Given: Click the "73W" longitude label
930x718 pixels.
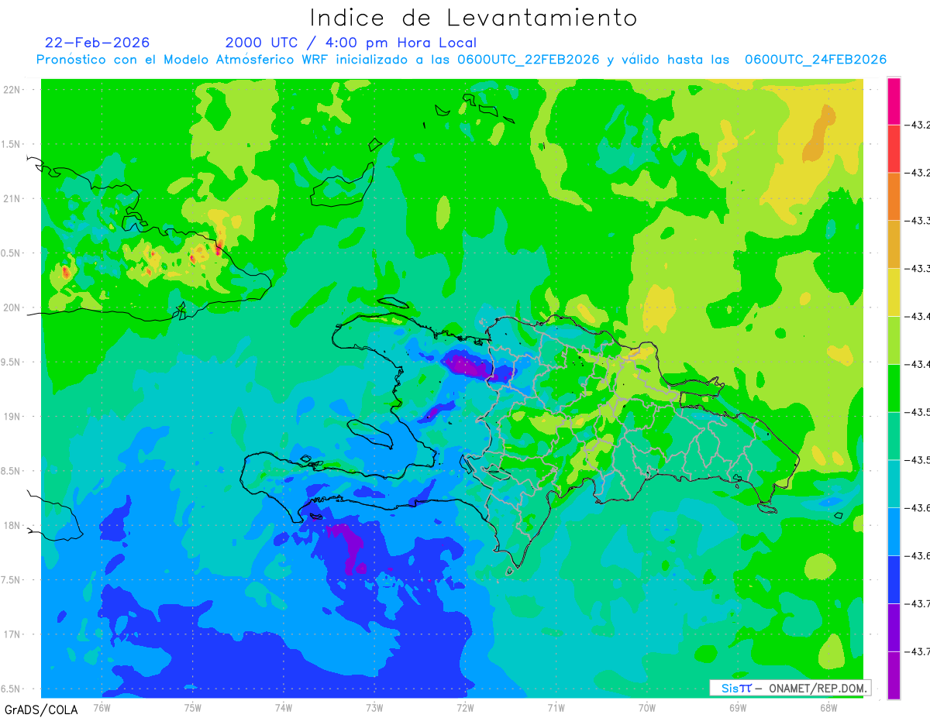Looking at the screenshot, I should pyautogui.click(x=374, y=707).
